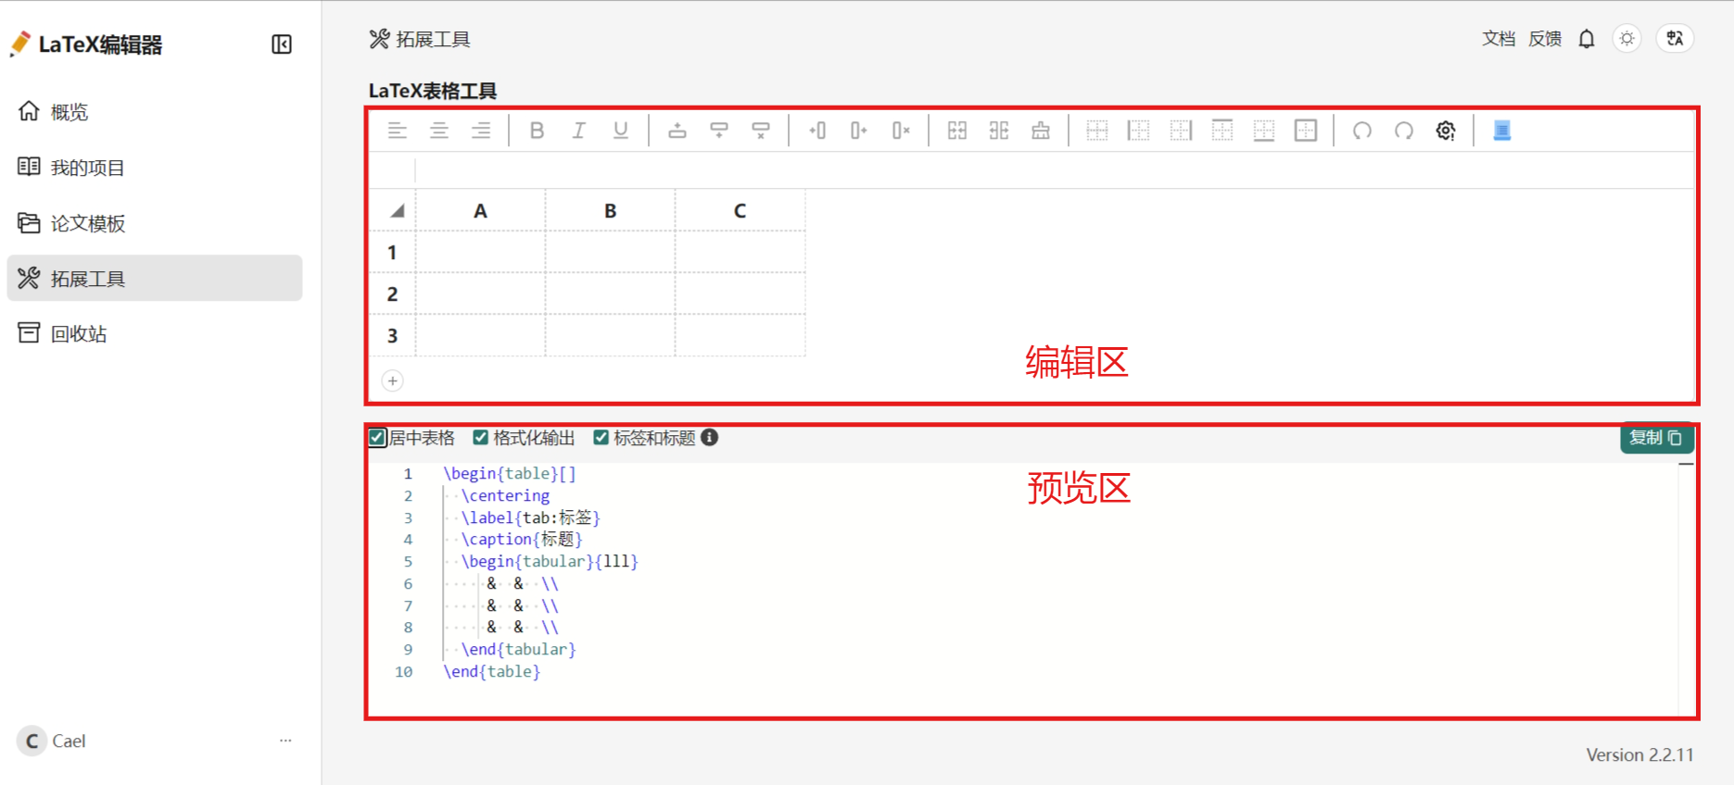Apply a right border to cells
This screenshot has height=785, width=1734.
pos(1181,131)
